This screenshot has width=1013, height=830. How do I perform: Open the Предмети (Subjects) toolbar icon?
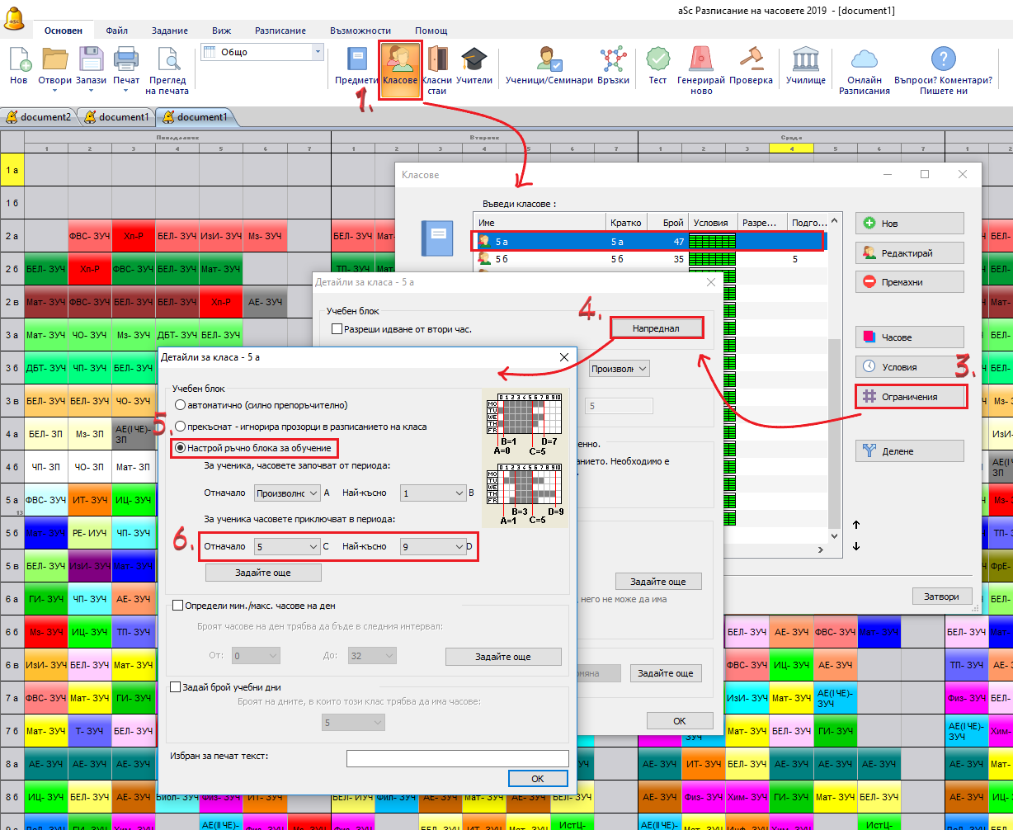click(356, 61)
